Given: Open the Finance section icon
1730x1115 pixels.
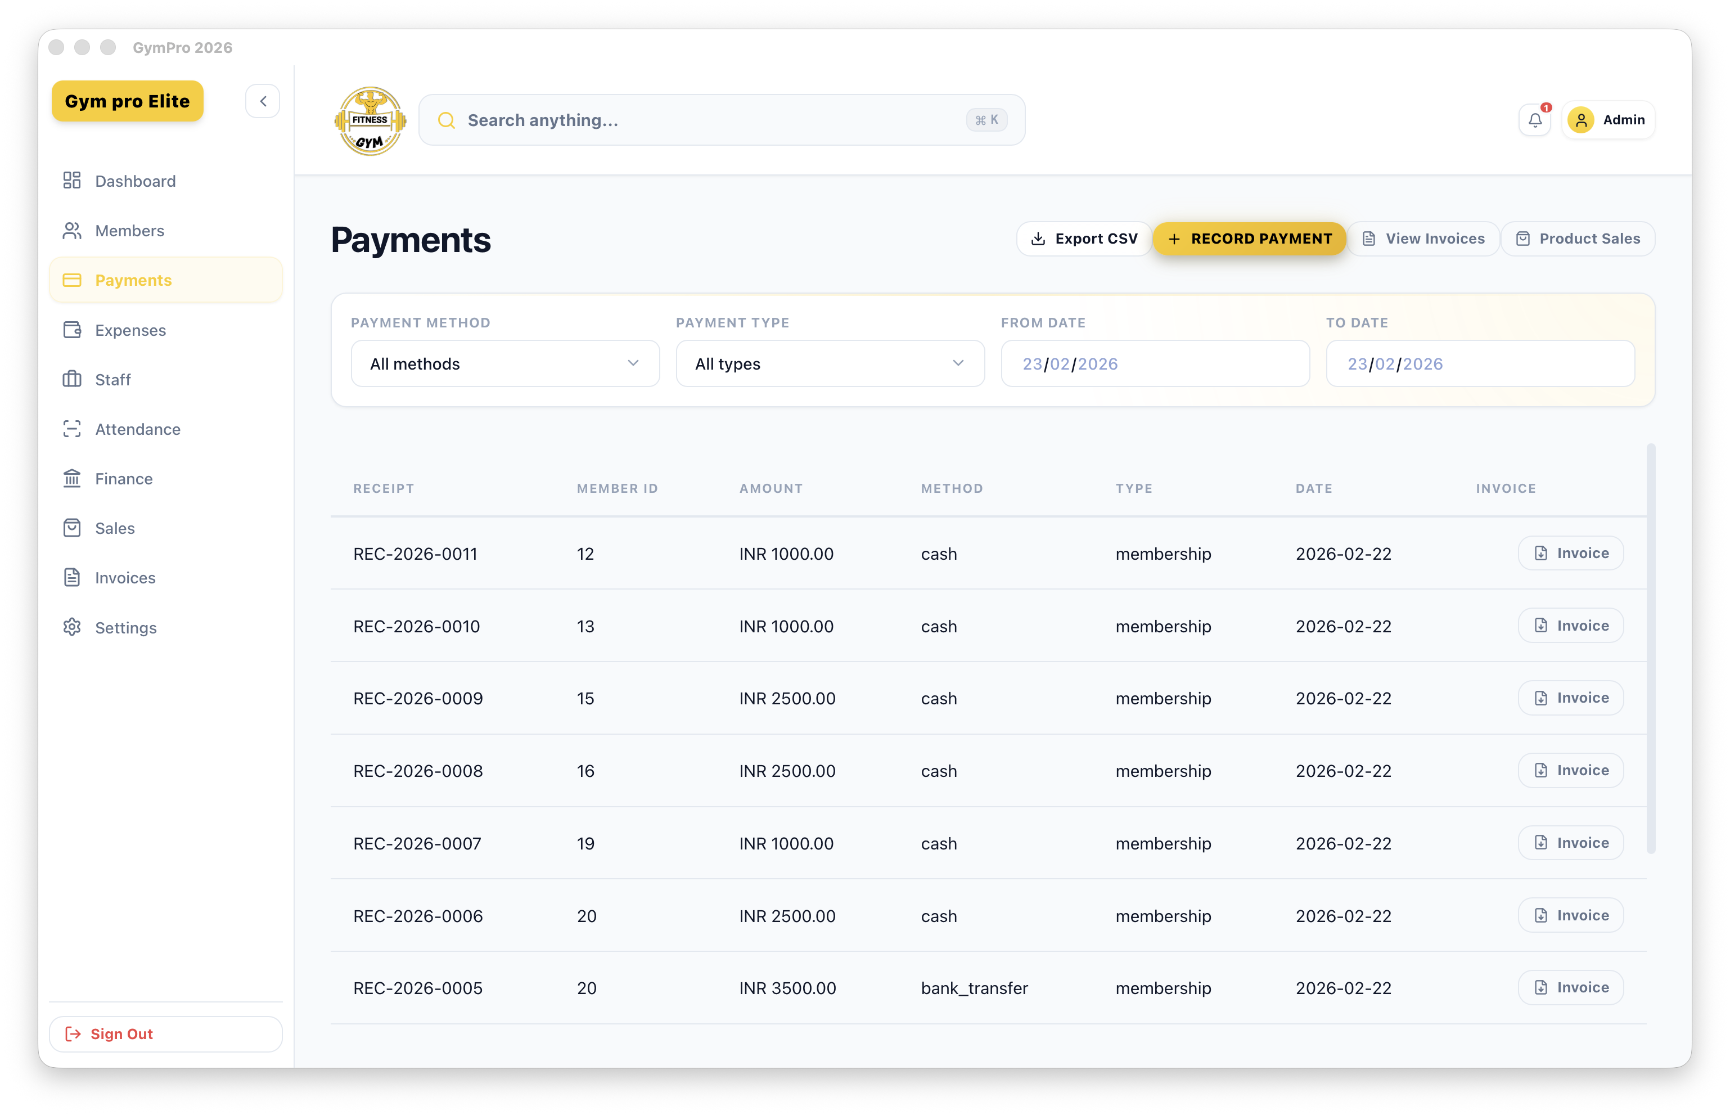Looking at the screenshot, I should pyautogui.click(x=71, y=479).
